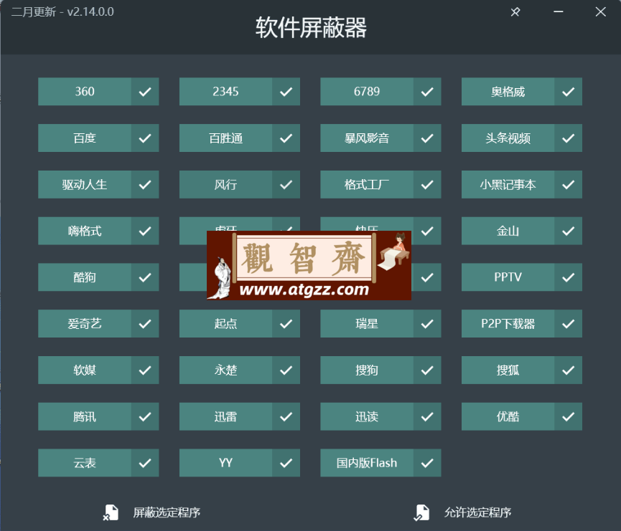Click the 屏蔽选定程序 text button

point(167,512)
